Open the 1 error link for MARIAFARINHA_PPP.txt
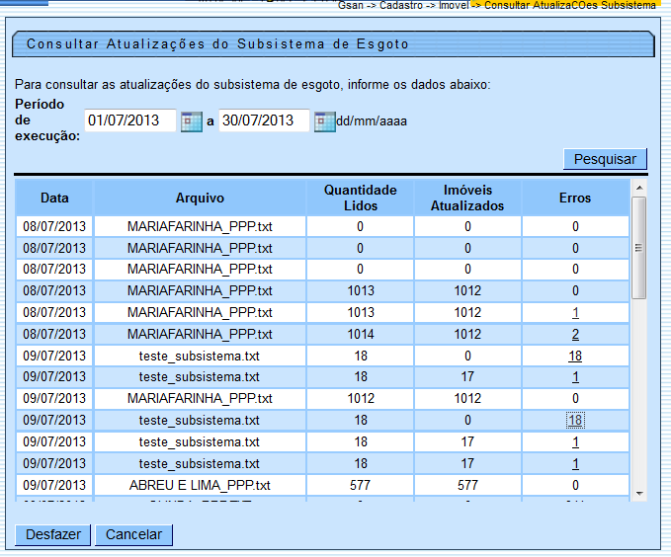Image resolution: width=671 pixels, height=557 pixels. [575, 312]
